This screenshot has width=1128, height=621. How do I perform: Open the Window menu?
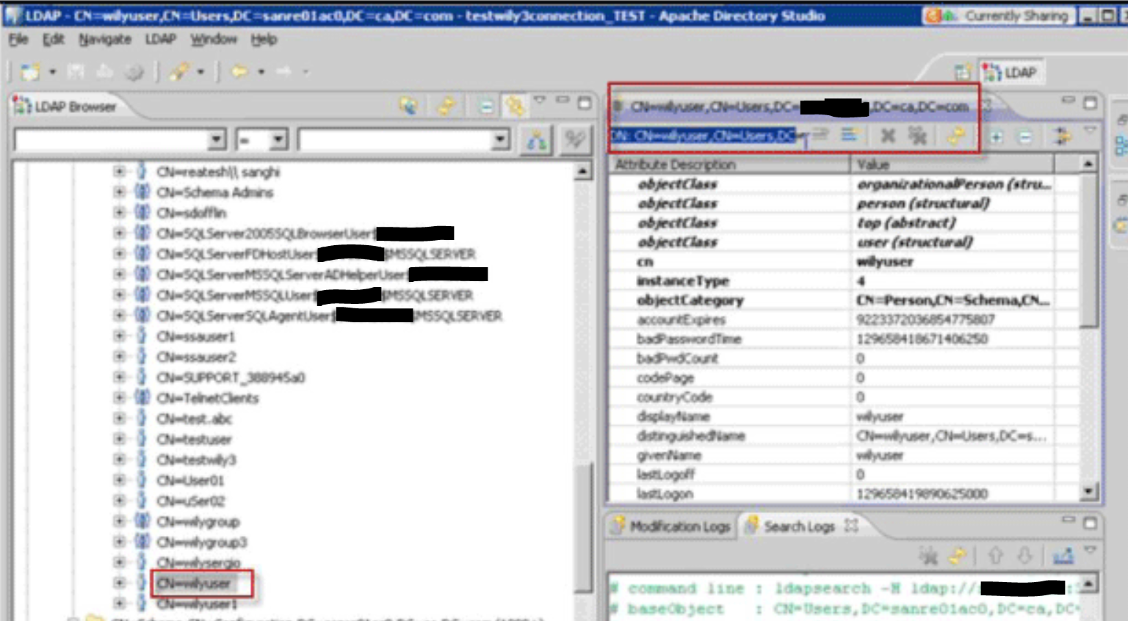[x=214, y=39]
